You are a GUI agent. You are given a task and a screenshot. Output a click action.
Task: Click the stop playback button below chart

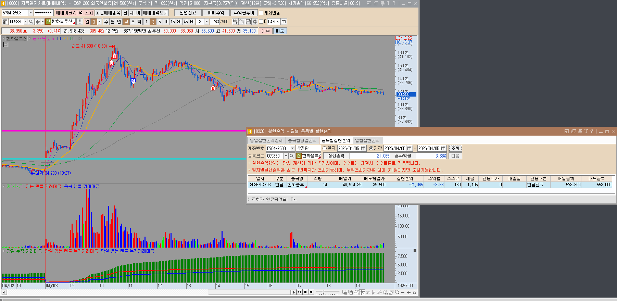[305, 292]
